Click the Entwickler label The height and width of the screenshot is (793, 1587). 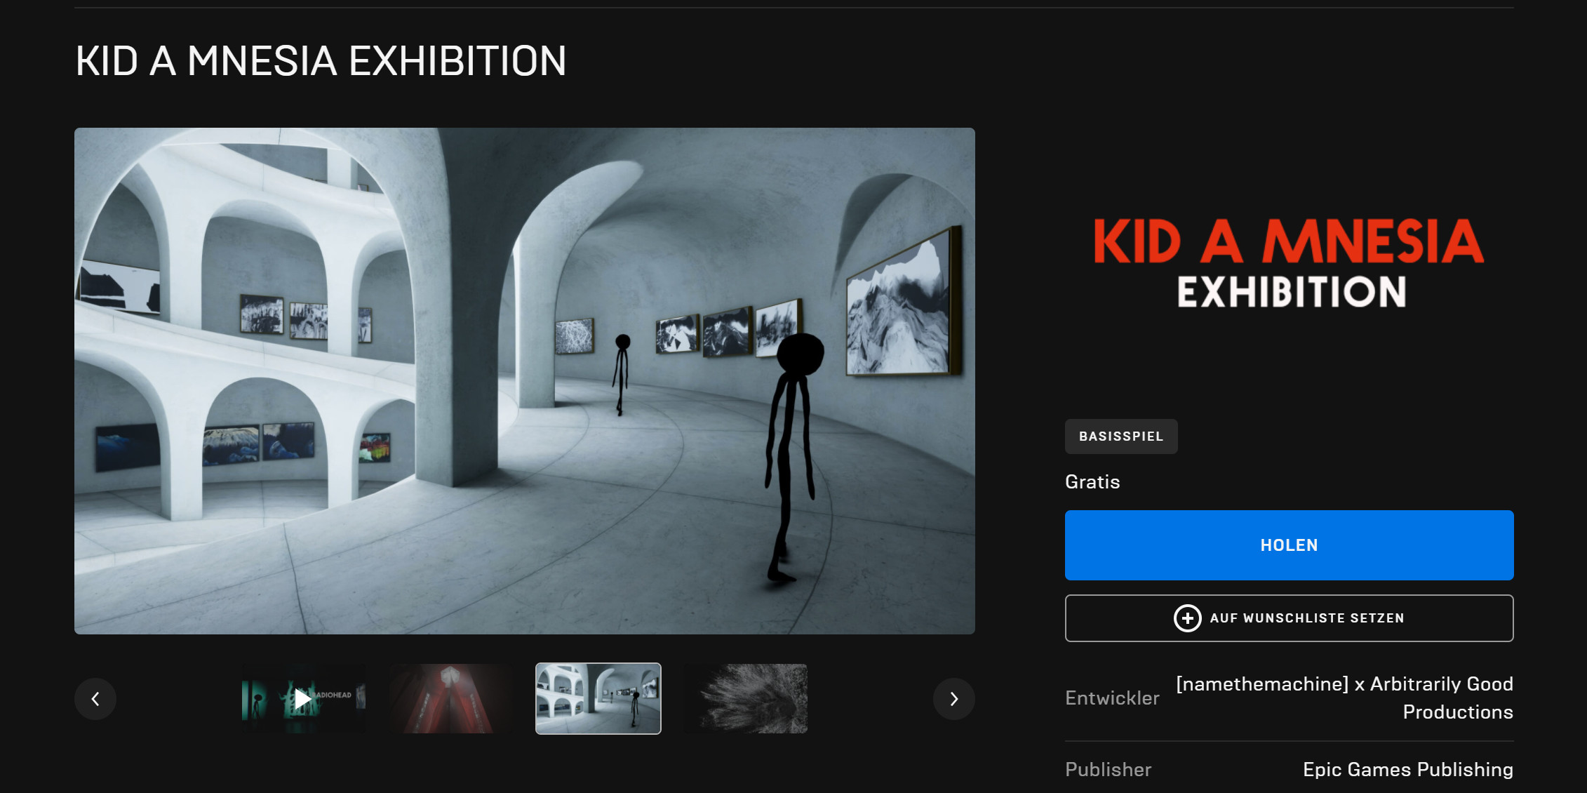point(1111,698)
